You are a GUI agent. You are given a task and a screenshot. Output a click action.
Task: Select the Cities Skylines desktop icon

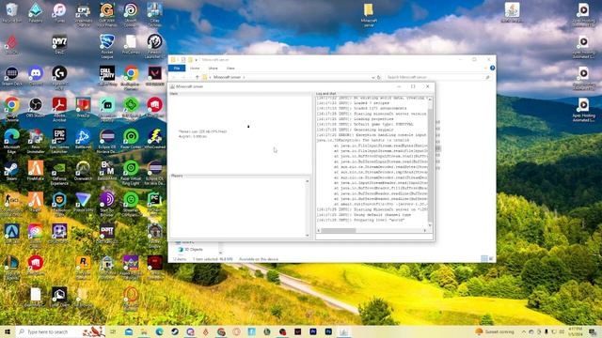click(154, 14)
